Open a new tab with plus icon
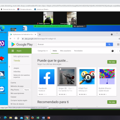 [40, 34]
